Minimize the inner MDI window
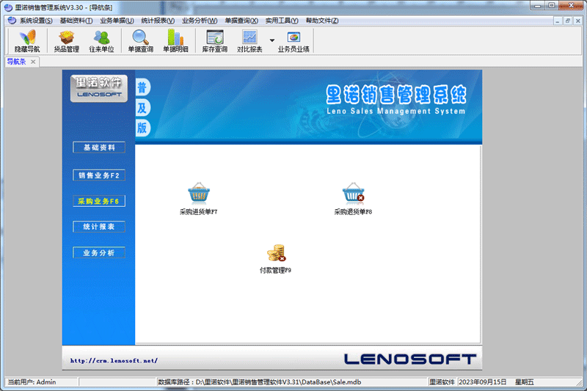Image resolution: width=587 pixels, height=391 pixels. [x=558, y=21]
